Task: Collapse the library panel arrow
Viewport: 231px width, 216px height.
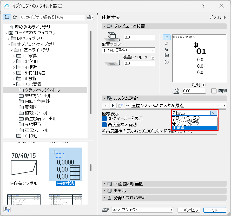Action: 97,14
